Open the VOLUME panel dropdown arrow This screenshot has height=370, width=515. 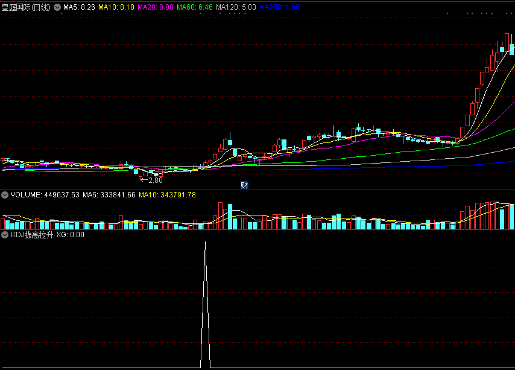[x=5, y=195]
